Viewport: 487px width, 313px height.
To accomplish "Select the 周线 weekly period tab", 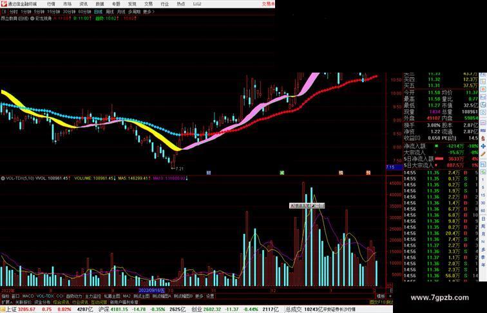I will (x=110, y=12).
